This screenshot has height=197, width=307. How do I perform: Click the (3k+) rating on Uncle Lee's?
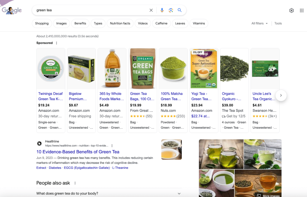[272, 116]
